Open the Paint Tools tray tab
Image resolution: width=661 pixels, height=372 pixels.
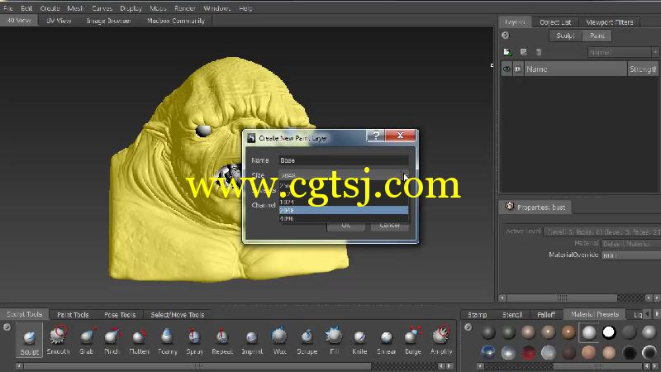pyautogui.click(x=73, y=315)
